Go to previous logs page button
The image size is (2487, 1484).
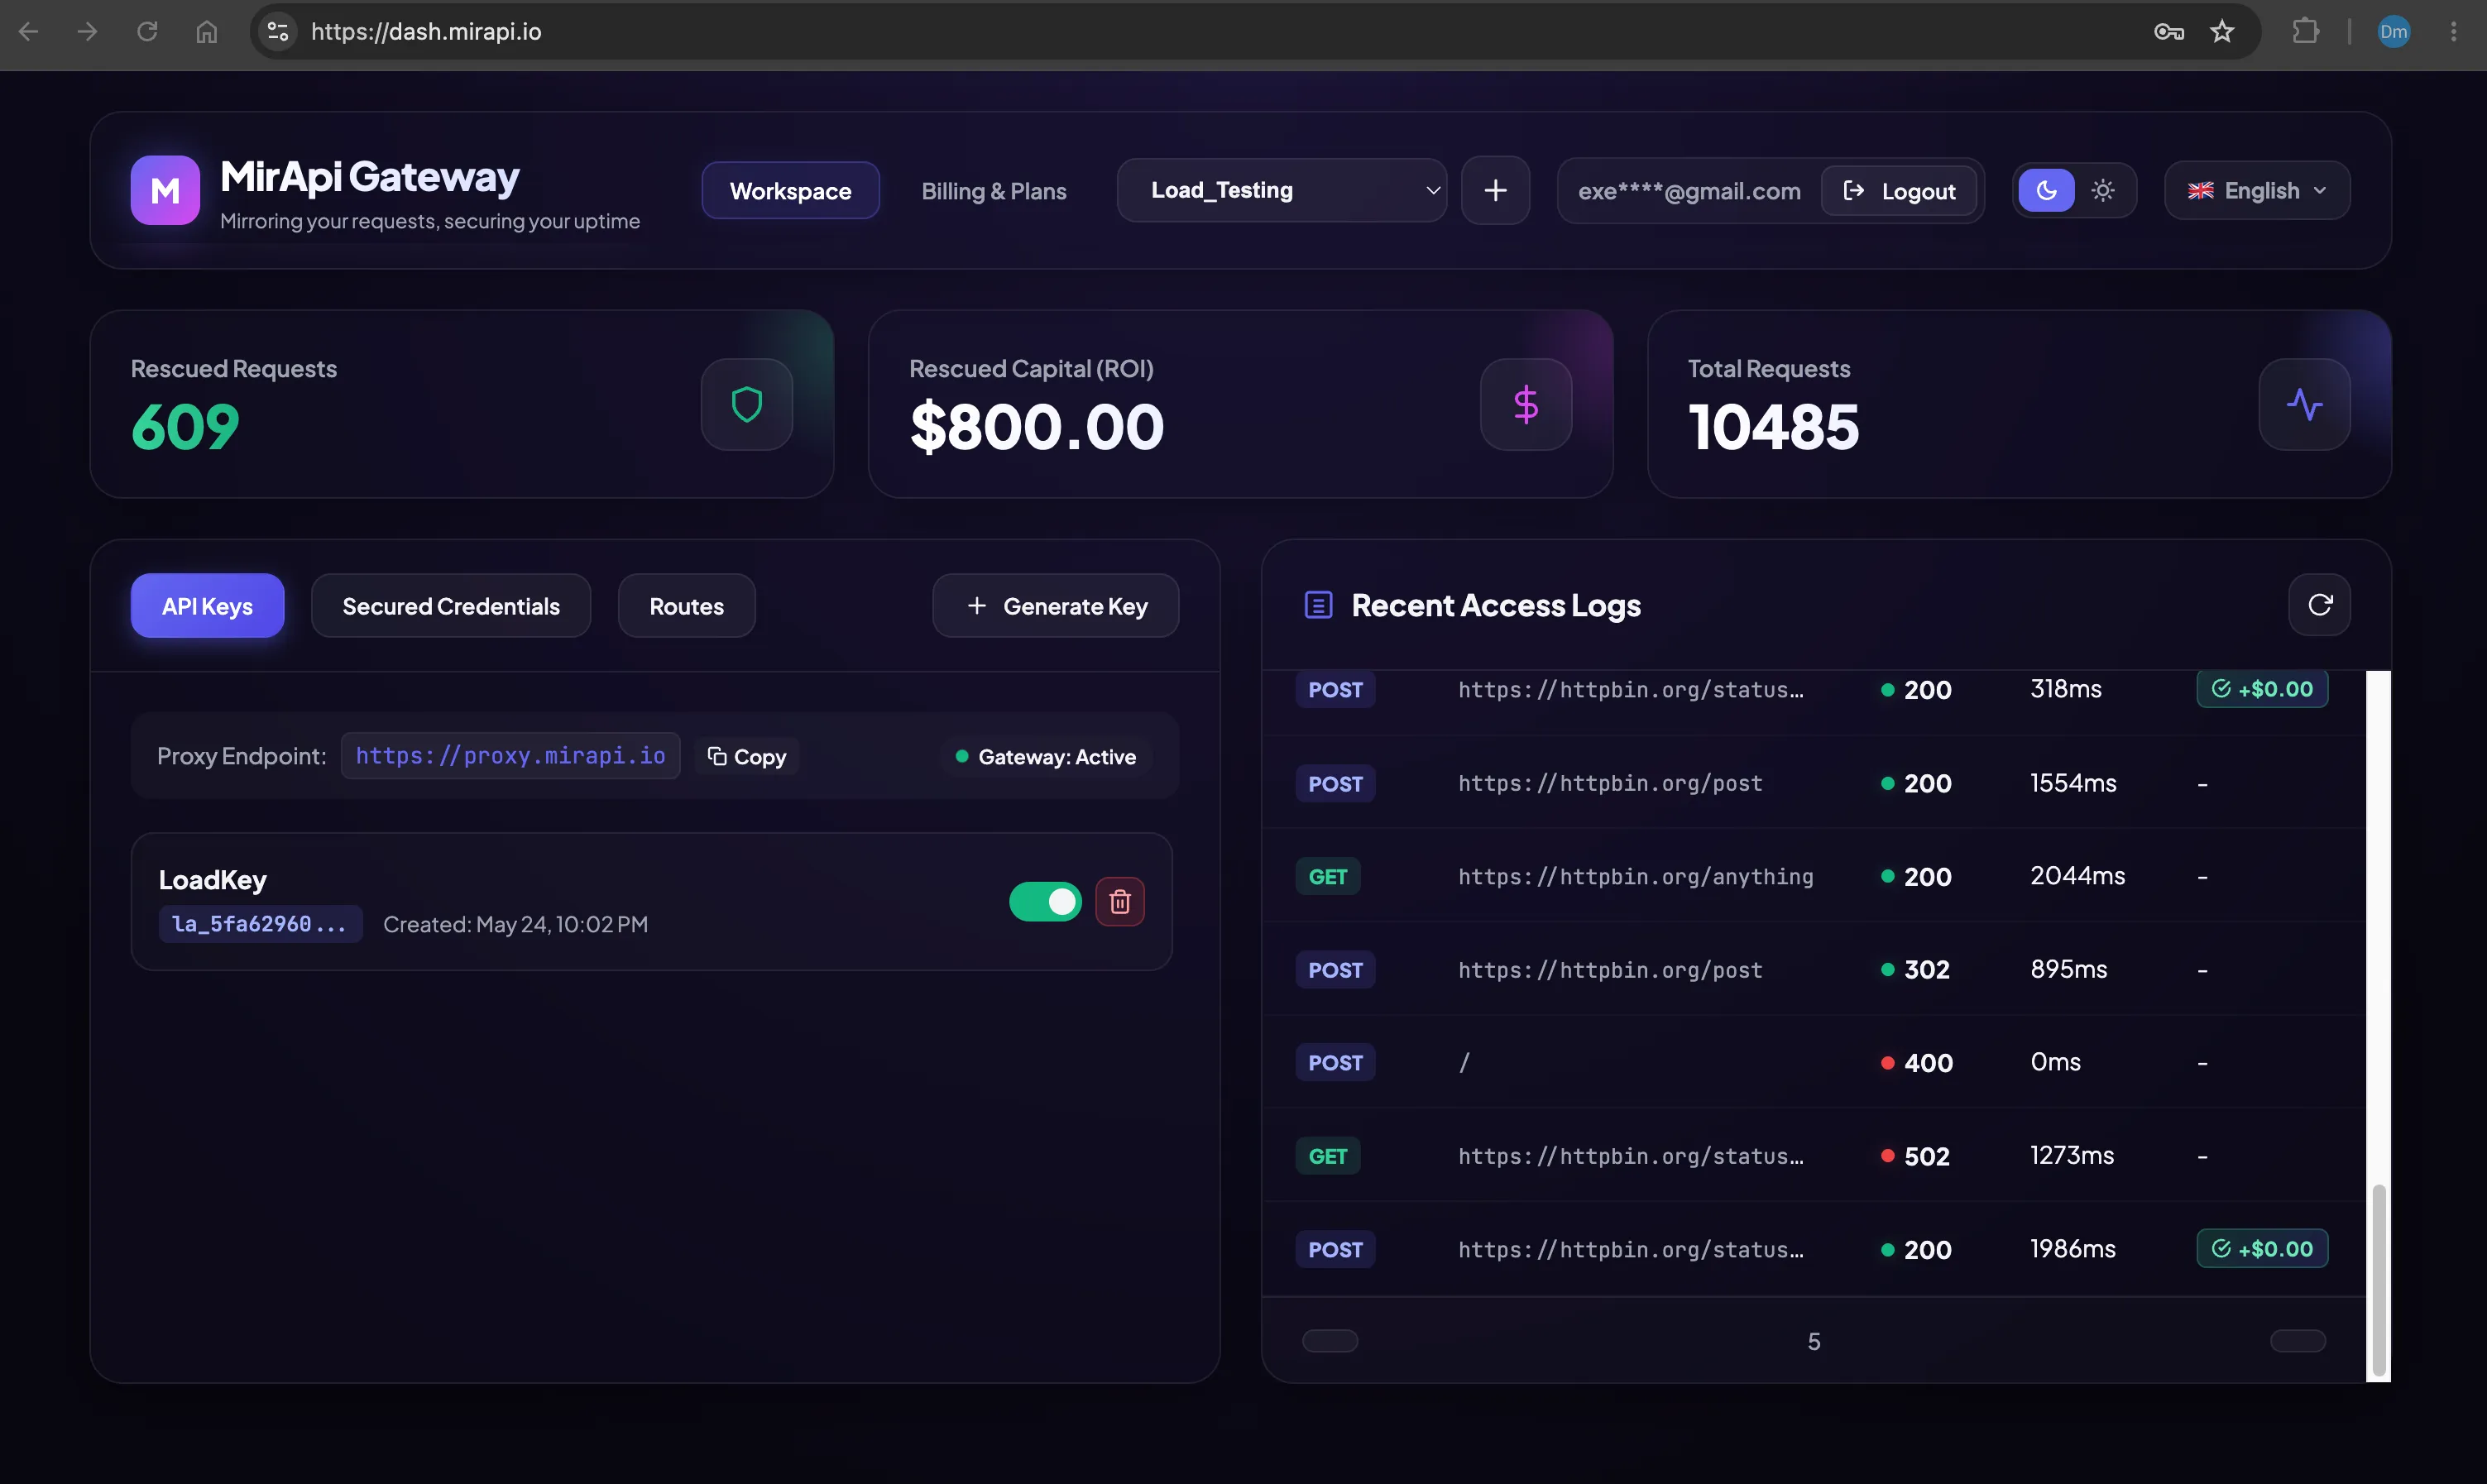coord(1330,1341)
